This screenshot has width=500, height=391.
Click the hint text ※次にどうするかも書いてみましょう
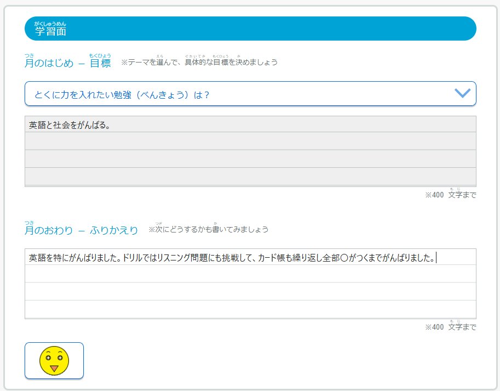[208, 229]
